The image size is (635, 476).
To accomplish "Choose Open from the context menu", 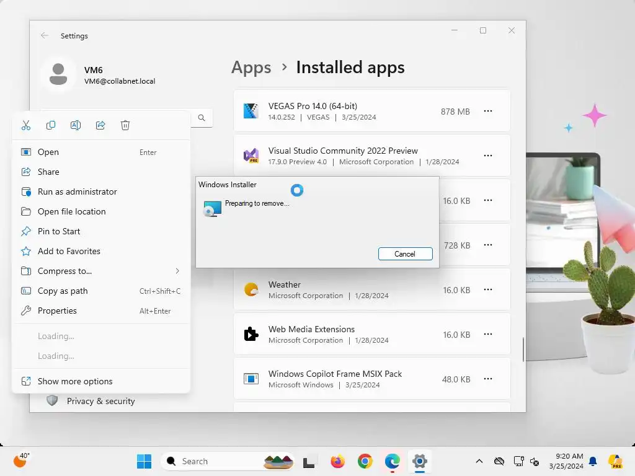I will point(101,152).
